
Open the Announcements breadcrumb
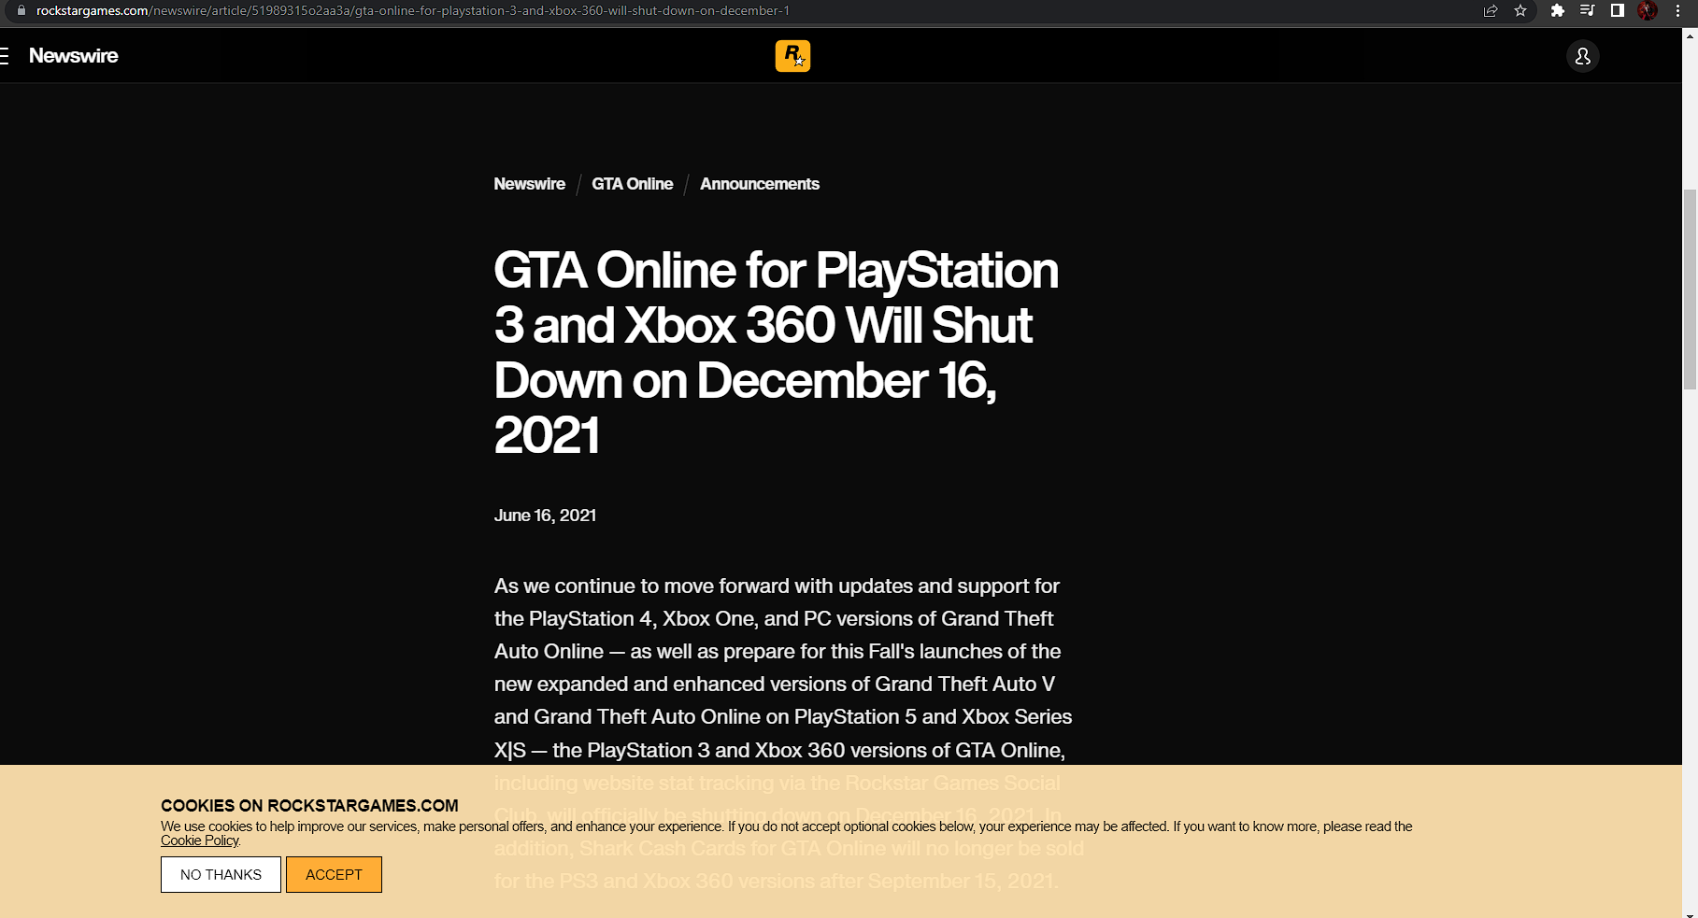[760, 184]
